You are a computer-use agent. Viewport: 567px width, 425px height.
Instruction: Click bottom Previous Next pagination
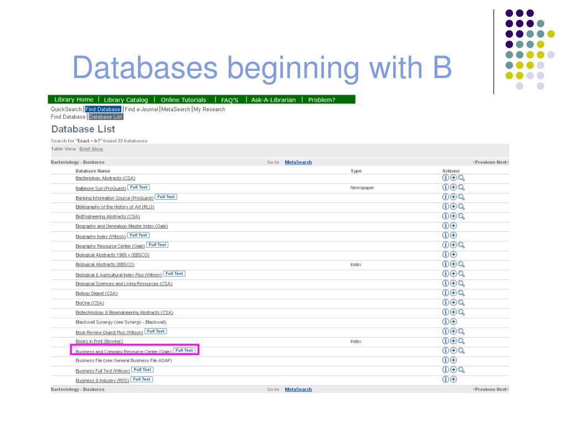coord(491,389)
